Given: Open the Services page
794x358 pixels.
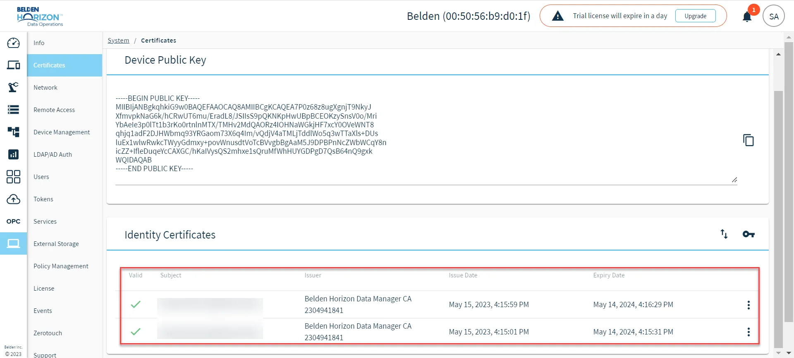Looking at the screenshot, I should point(65,221).
